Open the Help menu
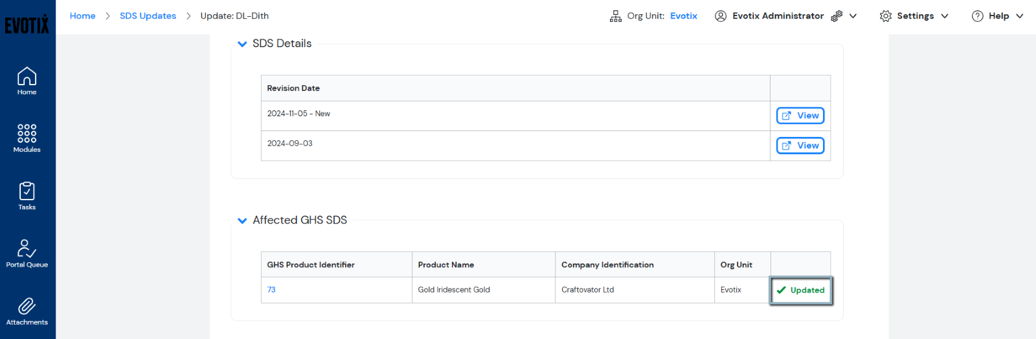 997,16
